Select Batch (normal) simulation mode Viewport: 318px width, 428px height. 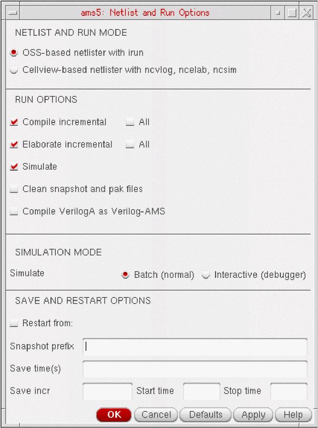[x=125, y=275]
